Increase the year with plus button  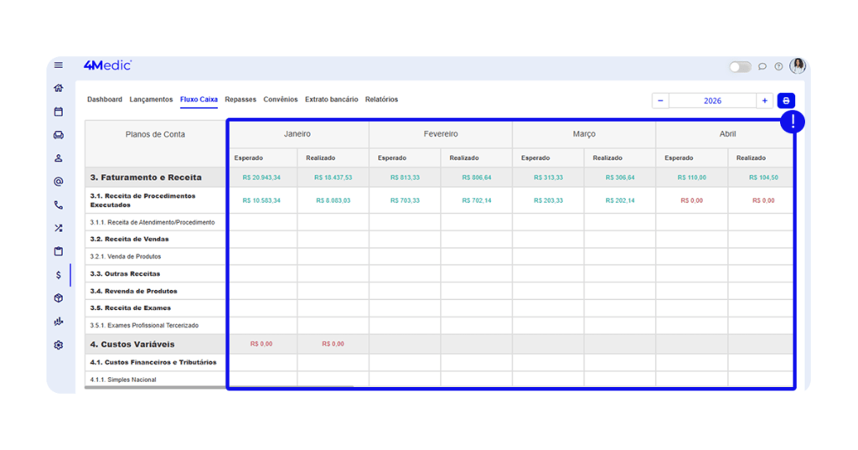pos(764,101)
